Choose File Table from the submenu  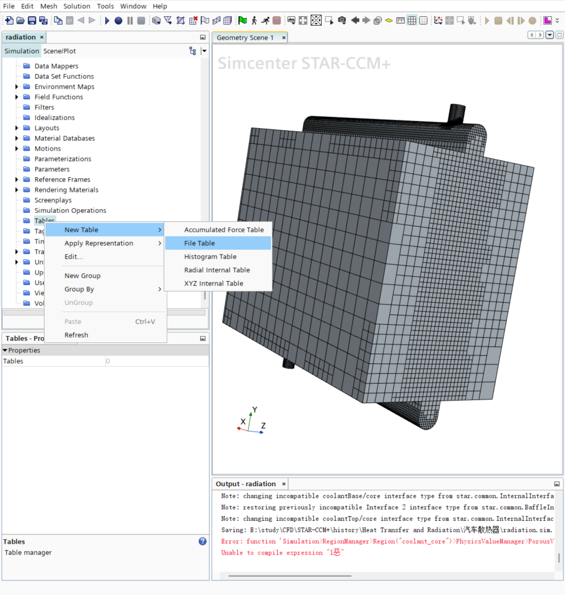pos(218,243)
